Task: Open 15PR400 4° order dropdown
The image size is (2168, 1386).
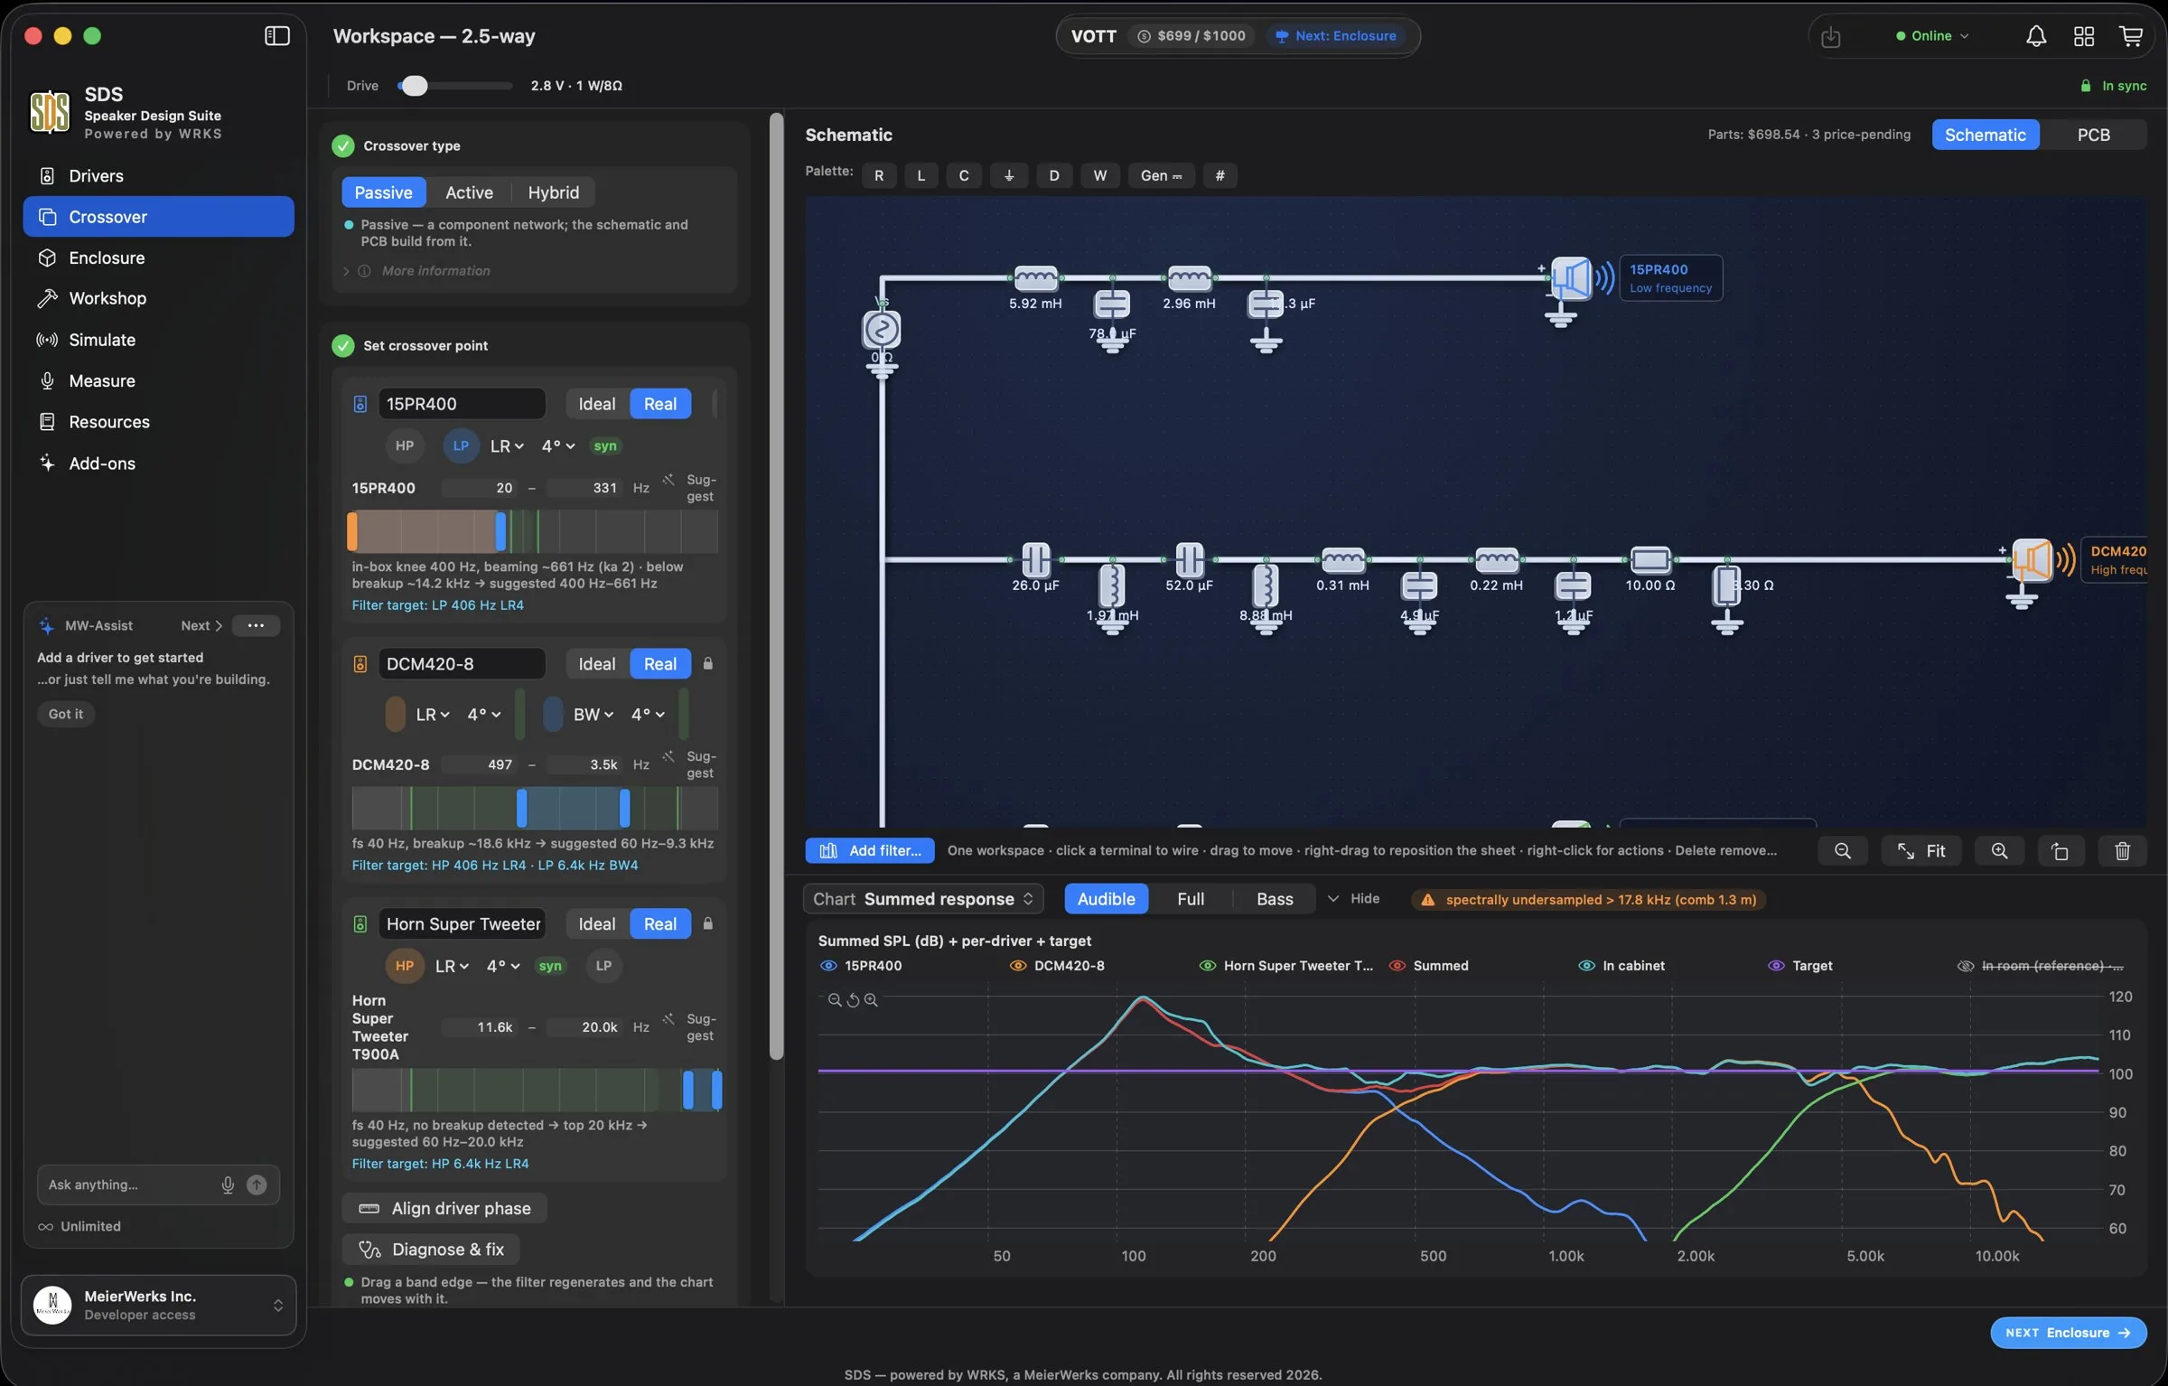Action: coord(558,446)
